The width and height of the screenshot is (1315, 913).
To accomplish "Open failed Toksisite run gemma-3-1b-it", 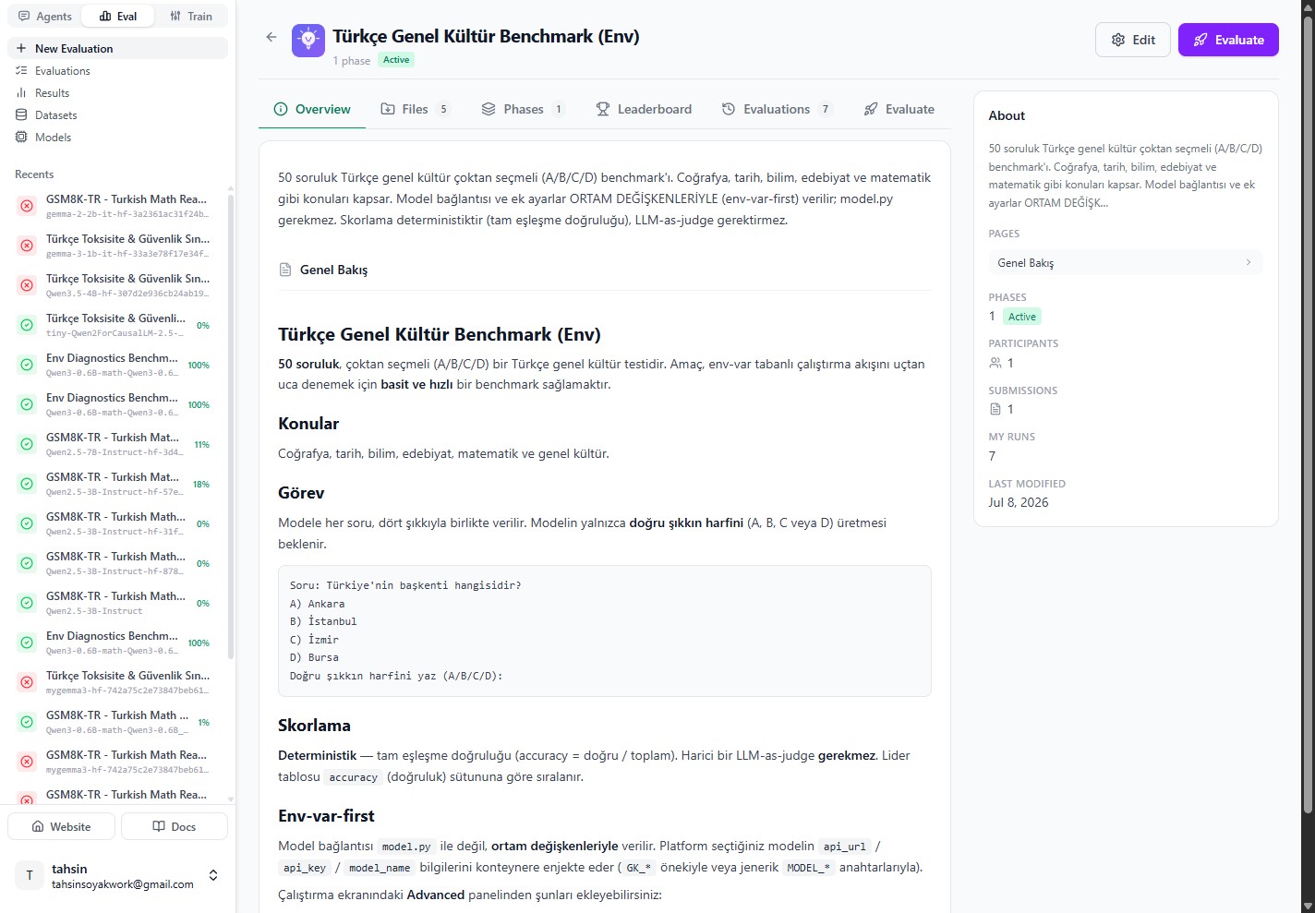I will pos(117,245).
